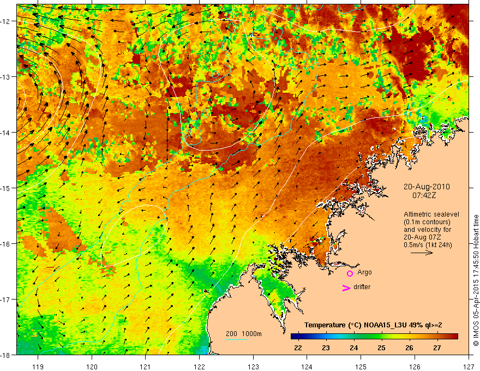This screenshot has width=480, height=371.
Task: Click the longitude axis label "124"
Action: (307, 367)
